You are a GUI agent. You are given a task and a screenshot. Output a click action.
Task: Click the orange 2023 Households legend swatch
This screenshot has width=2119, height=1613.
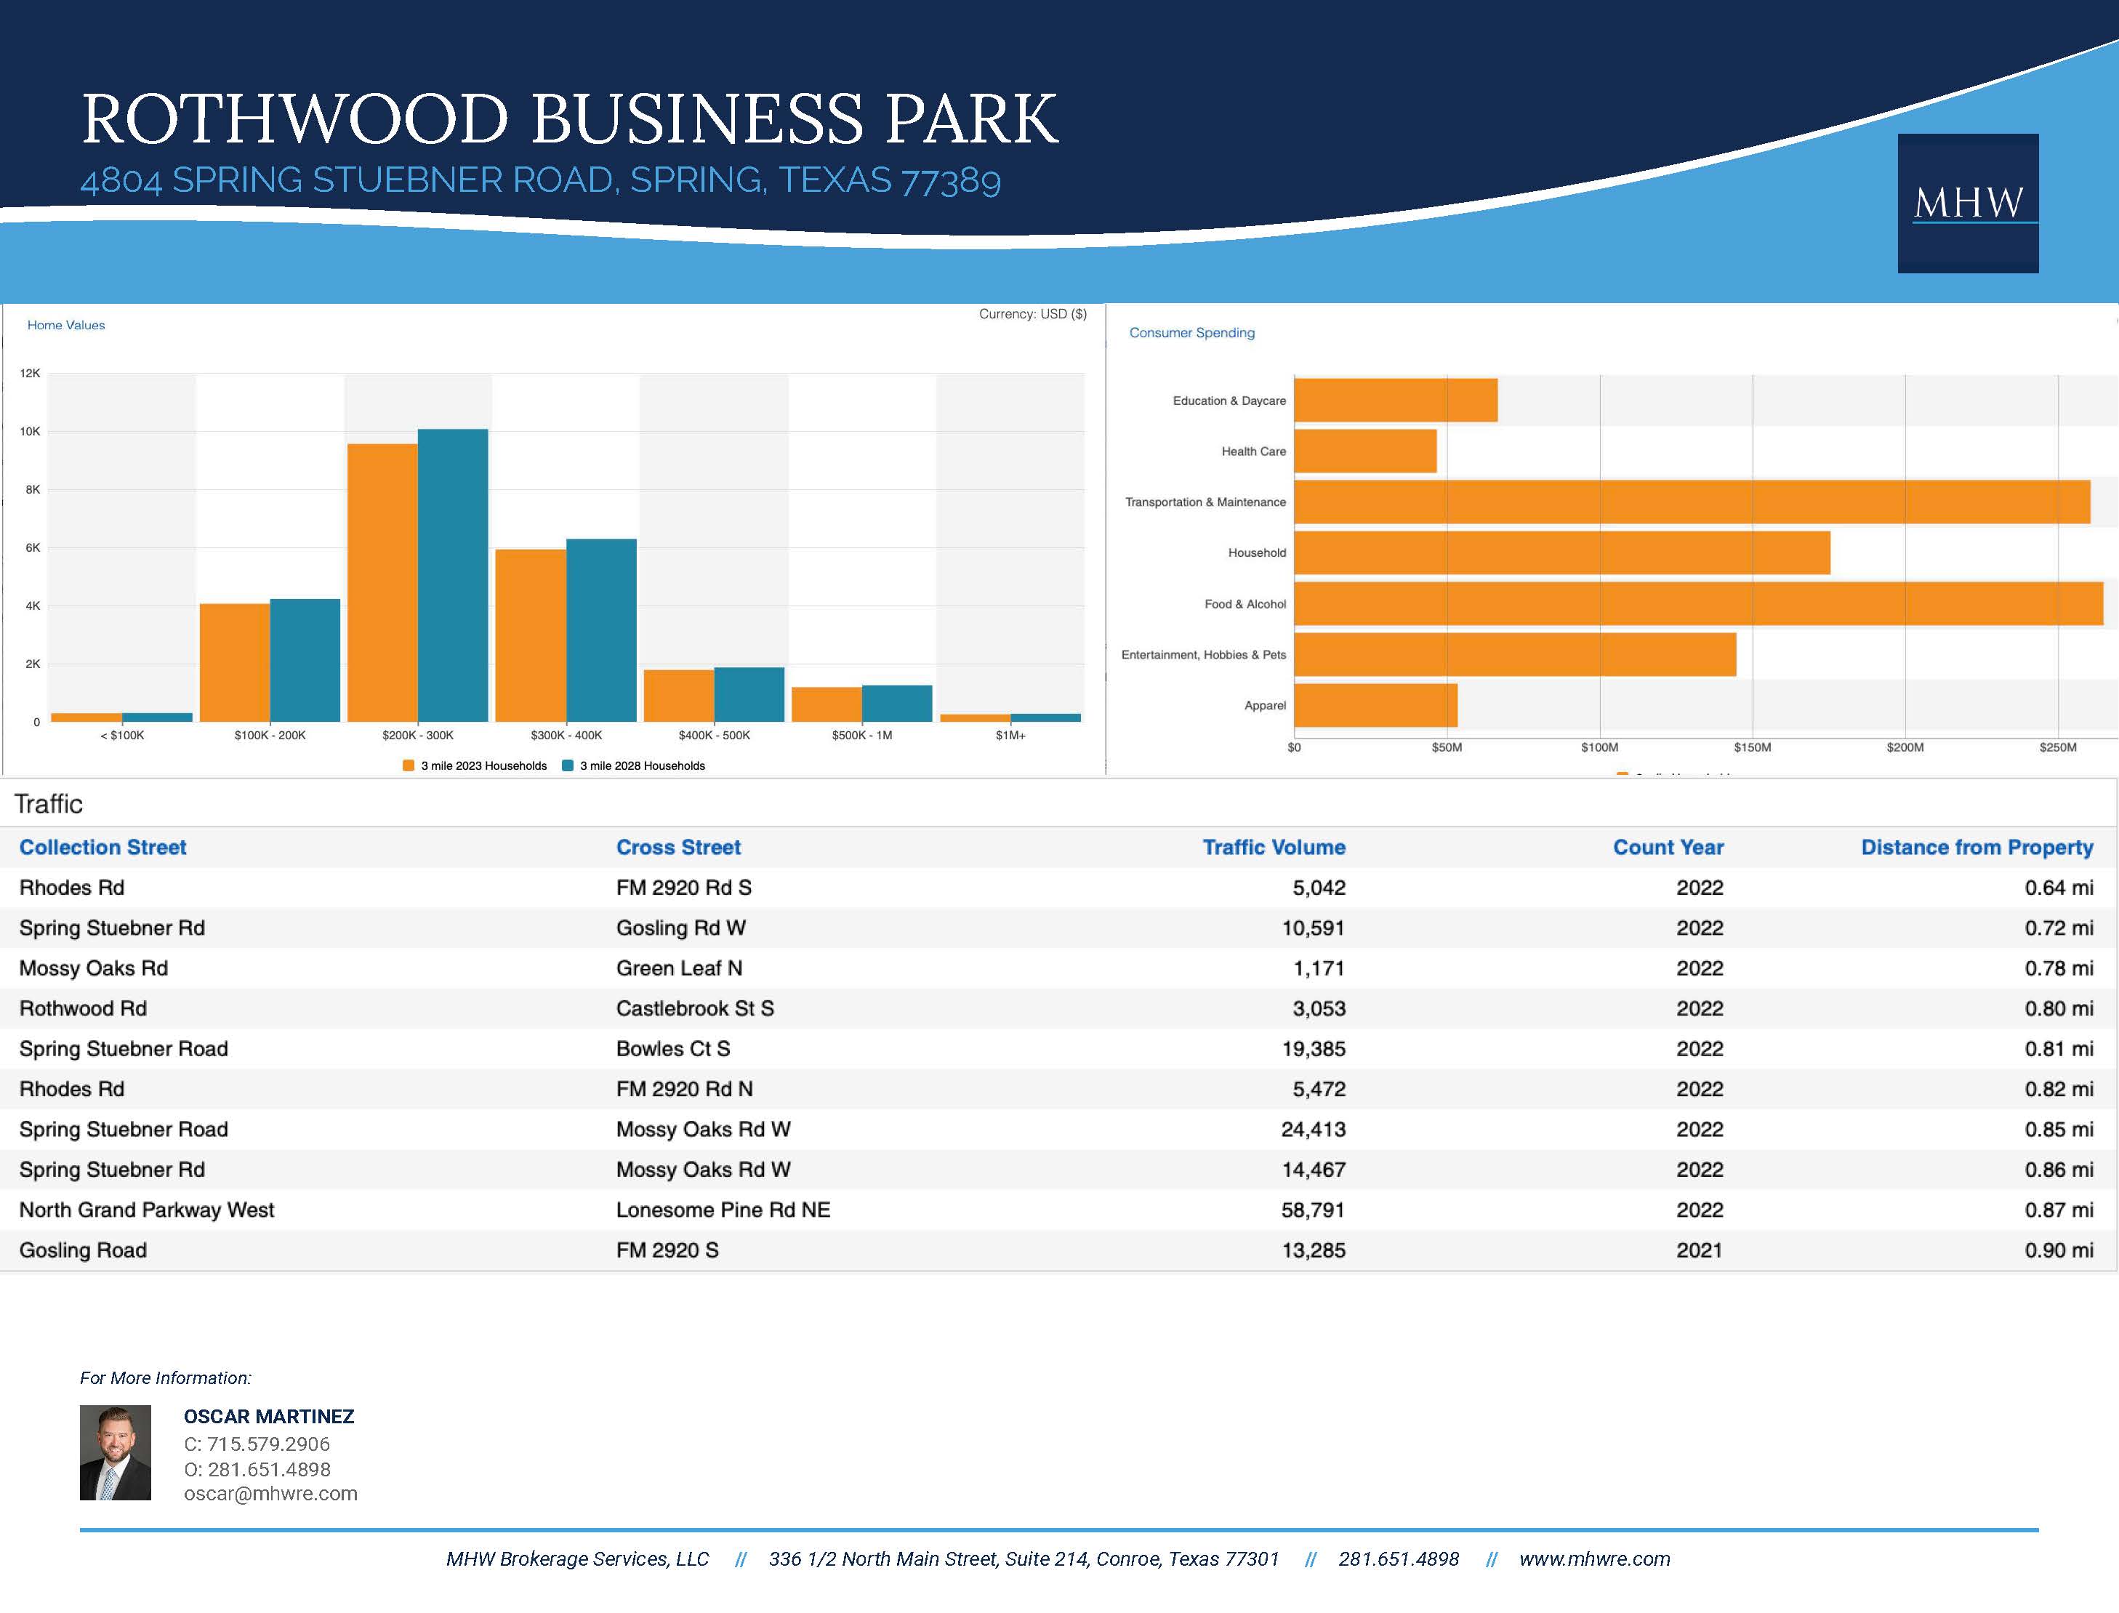click(x=408, y=765)
